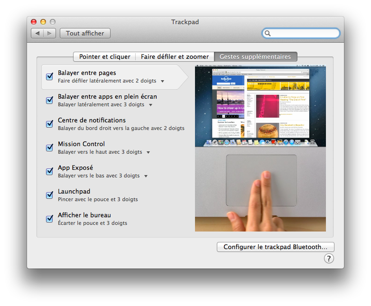Click the trackpad gesture preview video
371x306 pixels.
point(260,148)
